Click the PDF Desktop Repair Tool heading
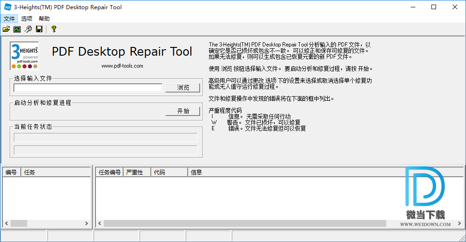 pyautogui.click(x=122, y=52)
